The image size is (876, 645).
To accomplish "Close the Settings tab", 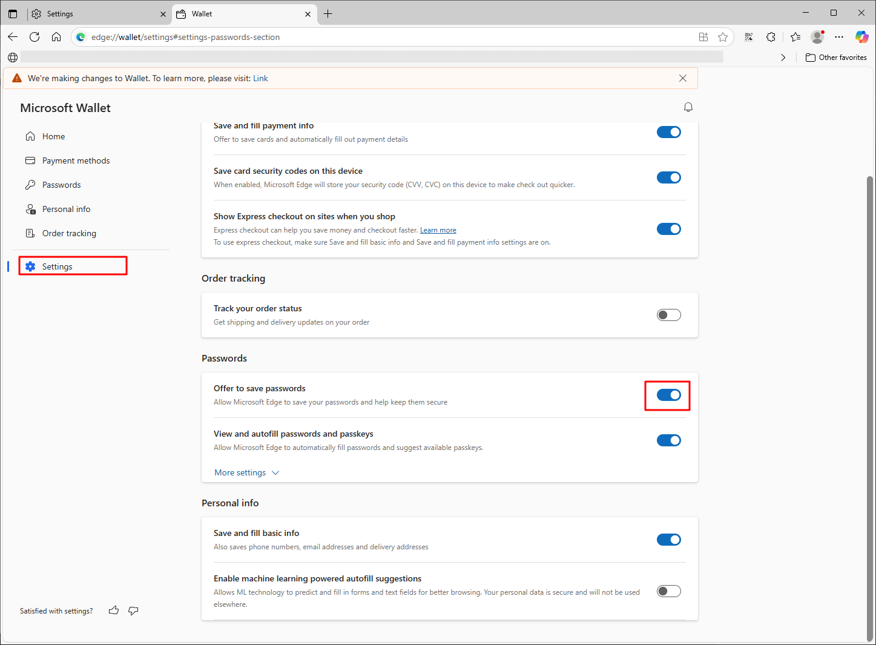I will click(x=163, y=14).
